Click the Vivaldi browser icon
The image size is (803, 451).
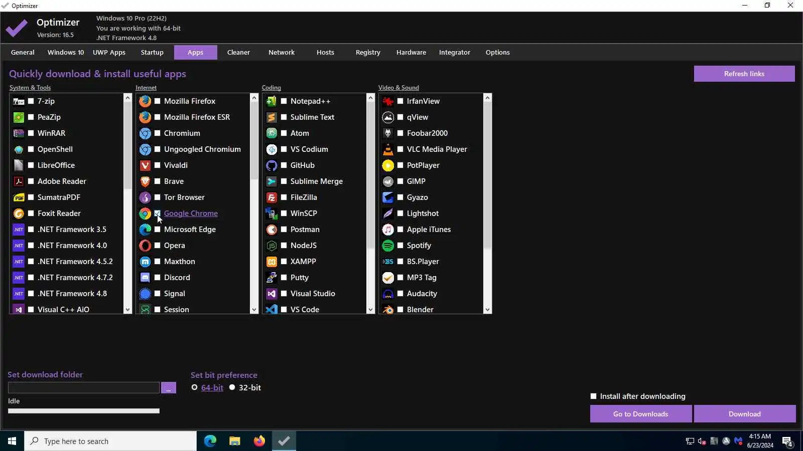145,165
